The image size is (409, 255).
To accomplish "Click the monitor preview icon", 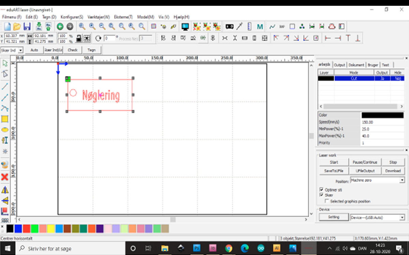I will coord(185,26).
